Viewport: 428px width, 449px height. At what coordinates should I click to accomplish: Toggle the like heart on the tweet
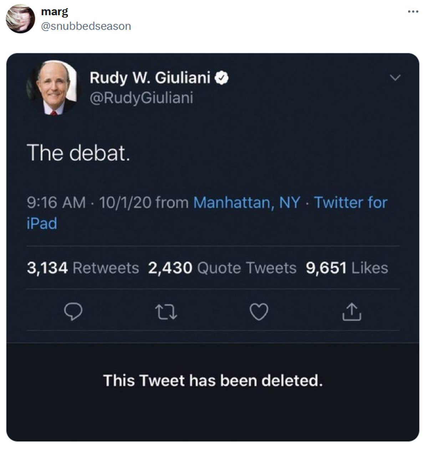click(259, 313)
